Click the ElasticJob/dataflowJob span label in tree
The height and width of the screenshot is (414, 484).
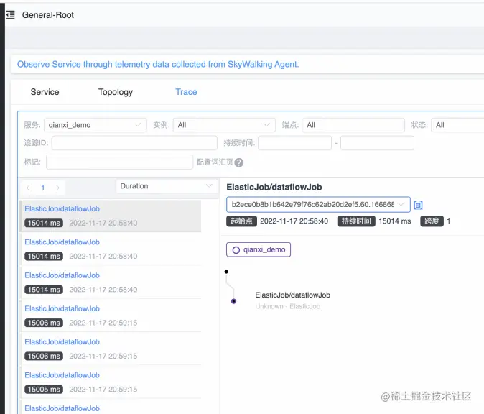click(292, 295)
